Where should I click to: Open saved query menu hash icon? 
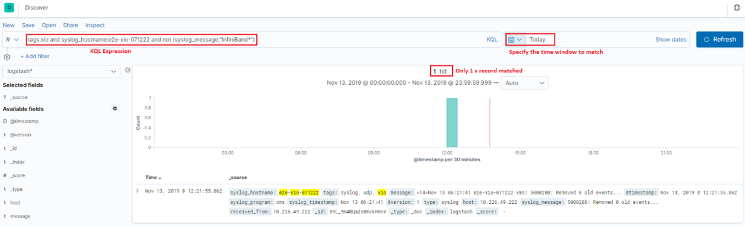pyautogui.click(x=13, y=40)
